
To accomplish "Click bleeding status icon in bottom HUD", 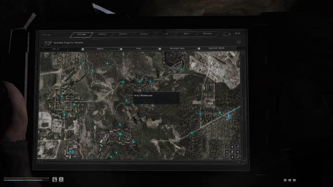I will (x=55, y=179).
